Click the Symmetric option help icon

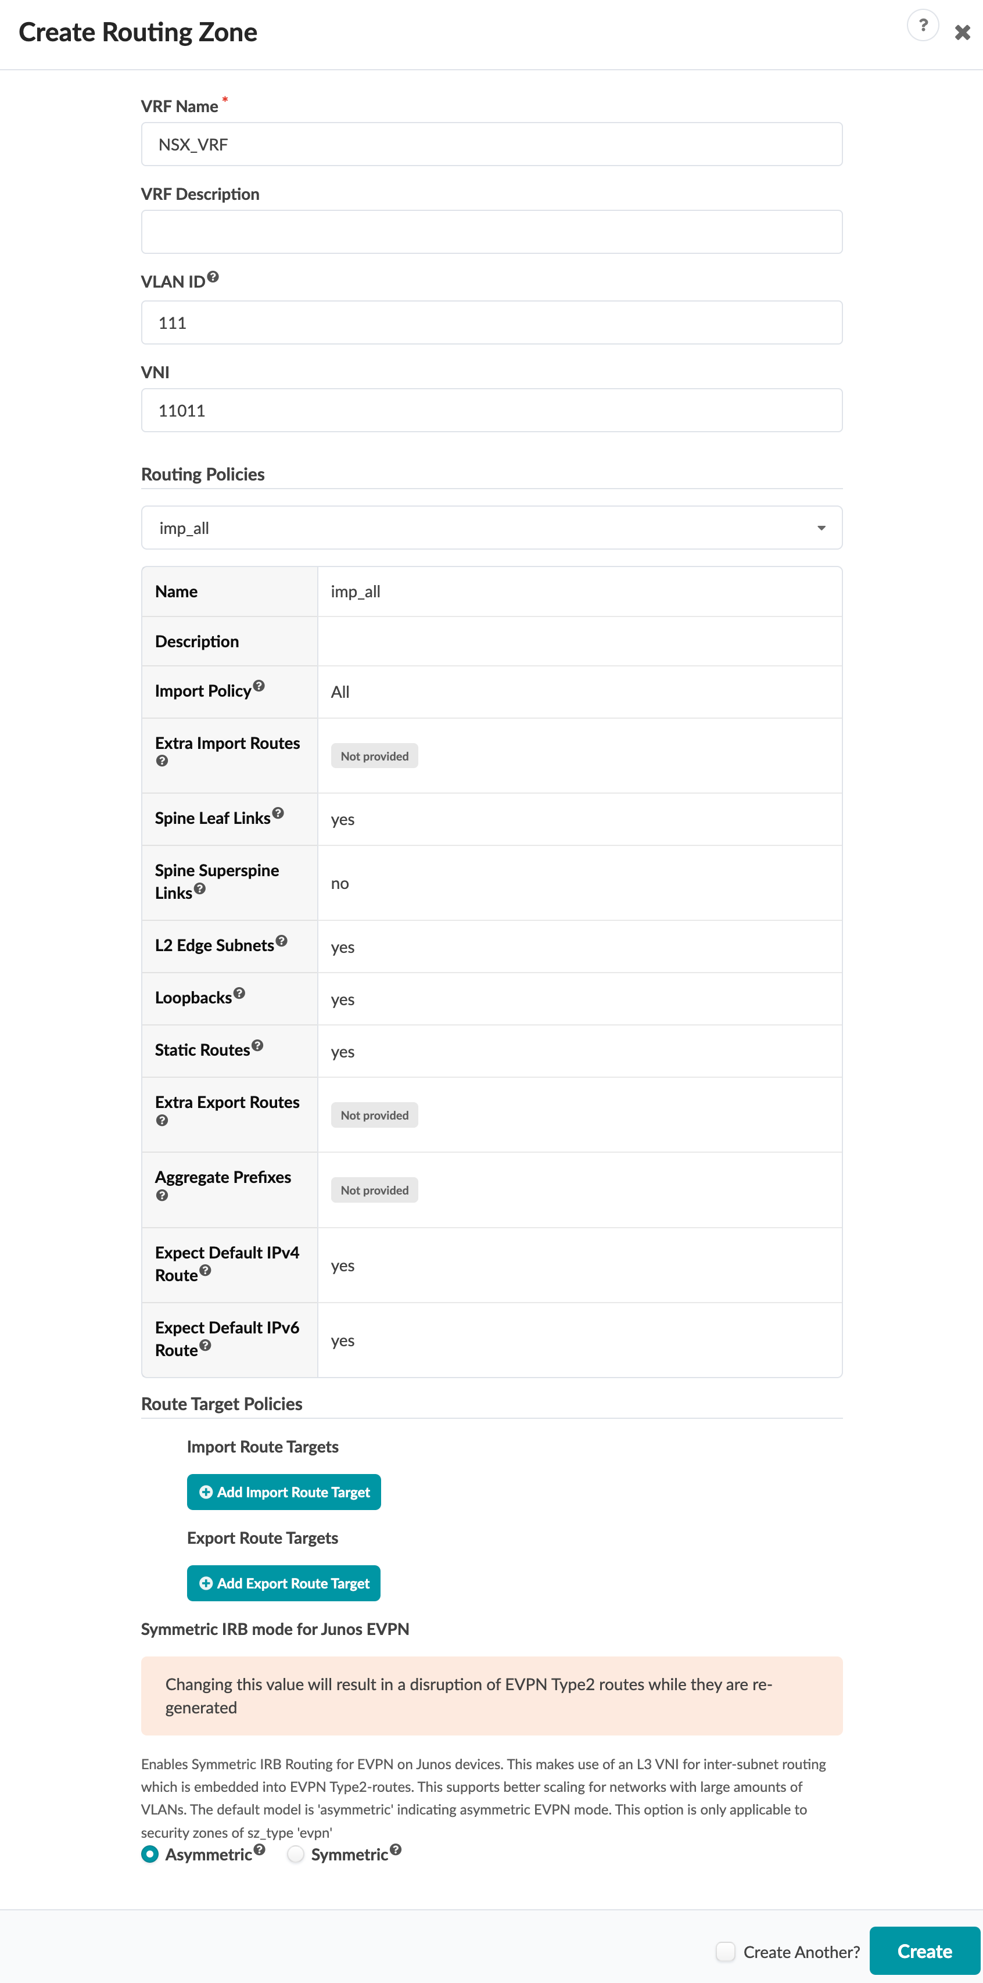click(396, 1849)
